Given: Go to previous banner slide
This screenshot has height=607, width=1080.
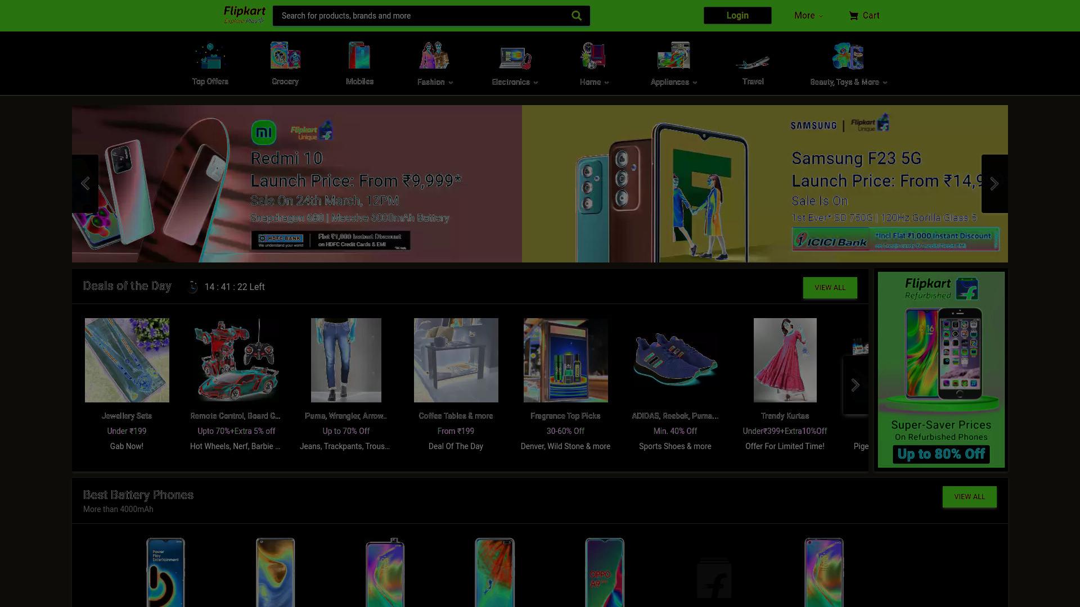Looking at the screenshot, I should [85, 184].
